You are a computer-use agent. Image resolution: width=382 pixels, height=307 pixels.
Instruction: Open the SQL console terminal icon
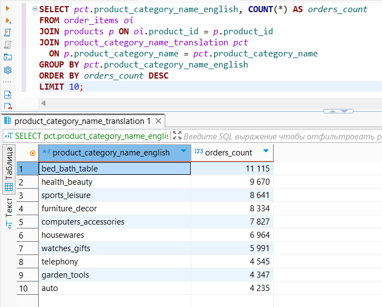click(x=8, y=57)
